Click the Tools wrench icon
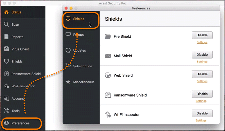This screenshot has width=225, height=131. tap(6, 111)
